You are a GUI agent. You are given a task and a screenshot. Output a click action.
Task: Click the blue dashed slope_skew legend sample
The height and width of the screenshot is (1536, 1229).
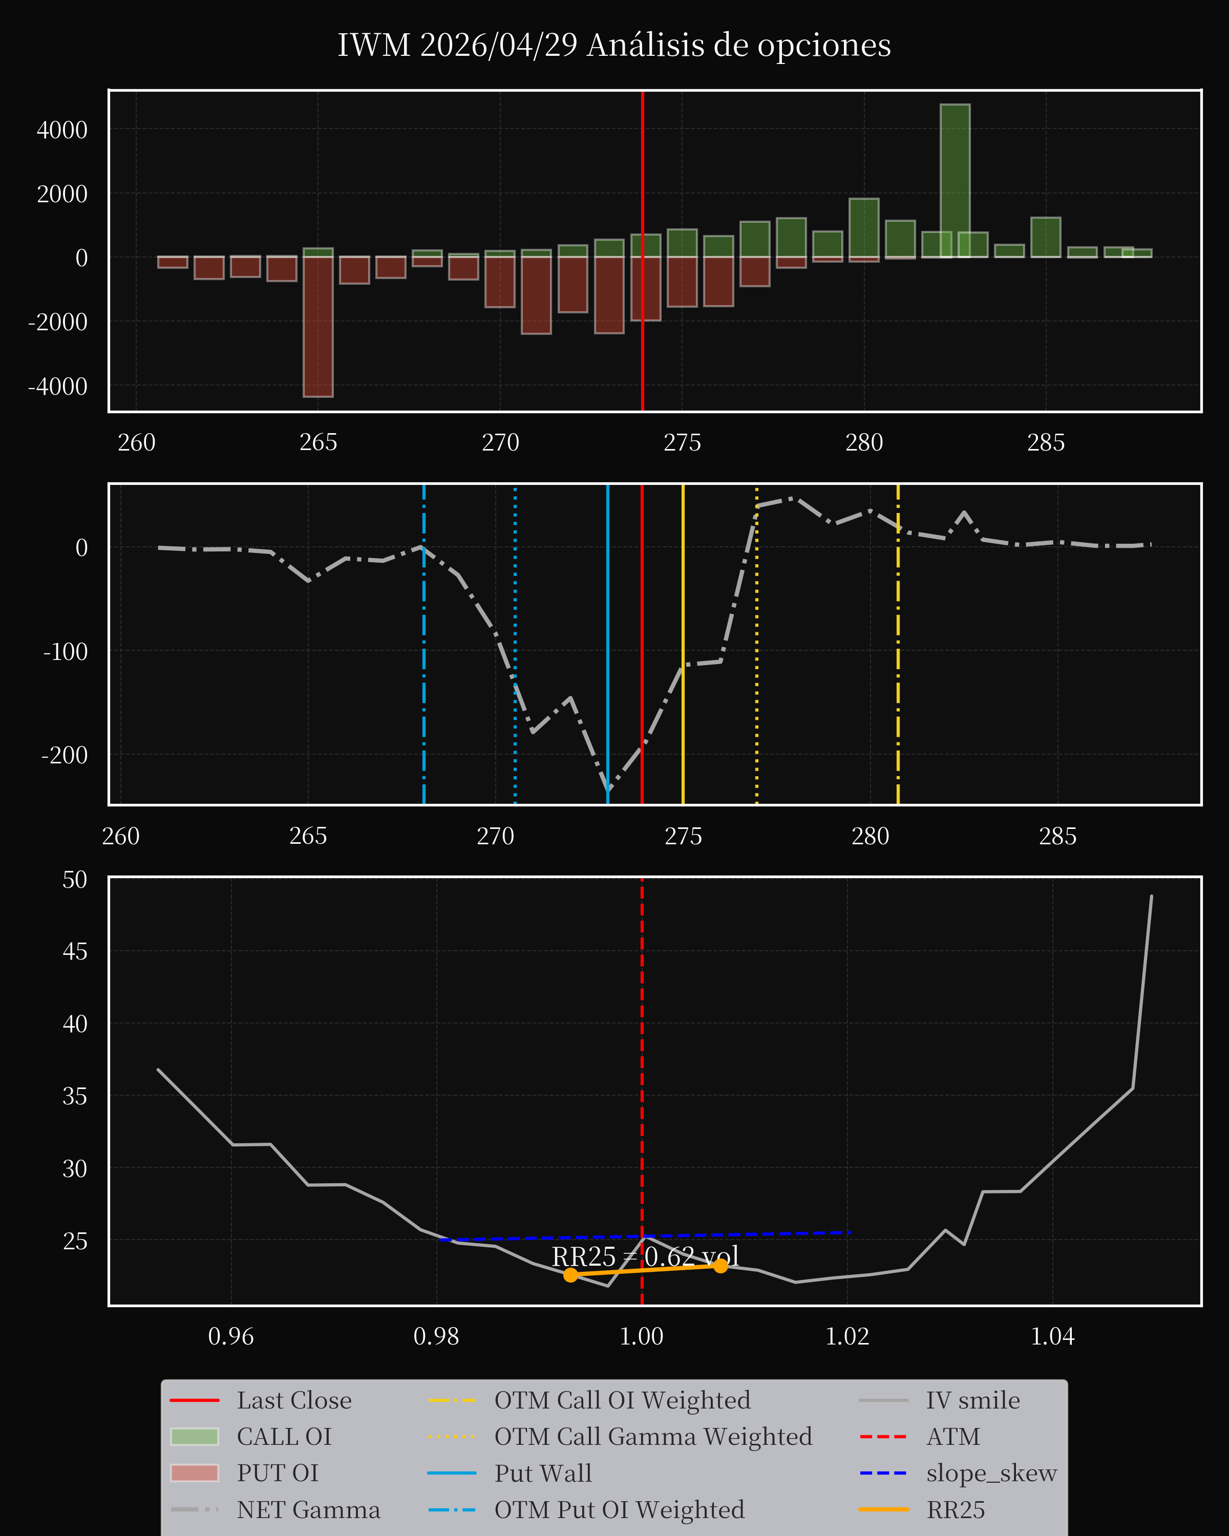pyautogui.click(x=883, y=1474)
